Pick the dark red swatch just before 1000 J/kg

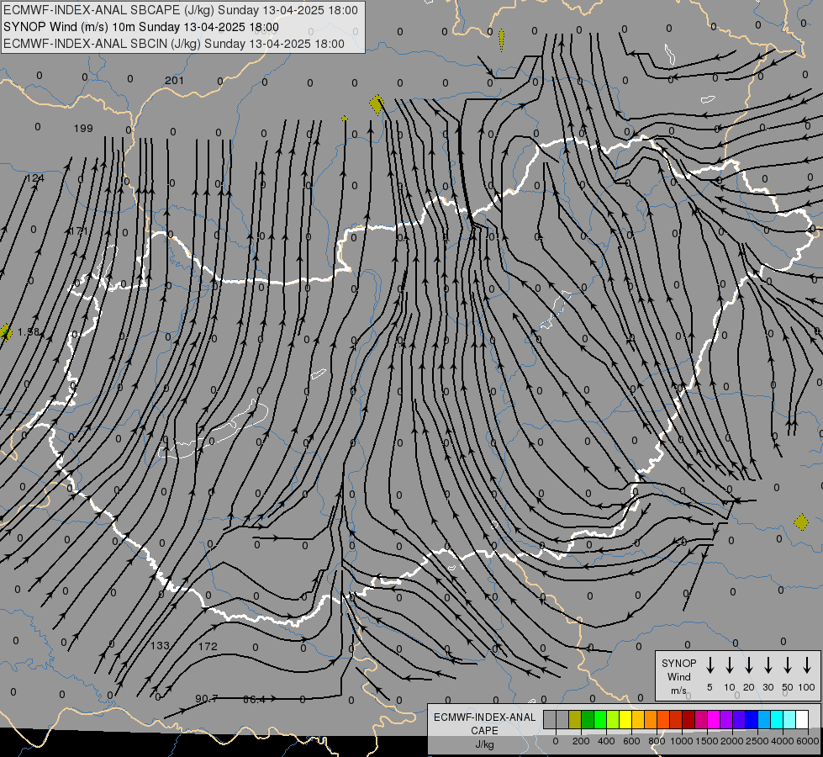pyautogui.click(x=676, y=719)
